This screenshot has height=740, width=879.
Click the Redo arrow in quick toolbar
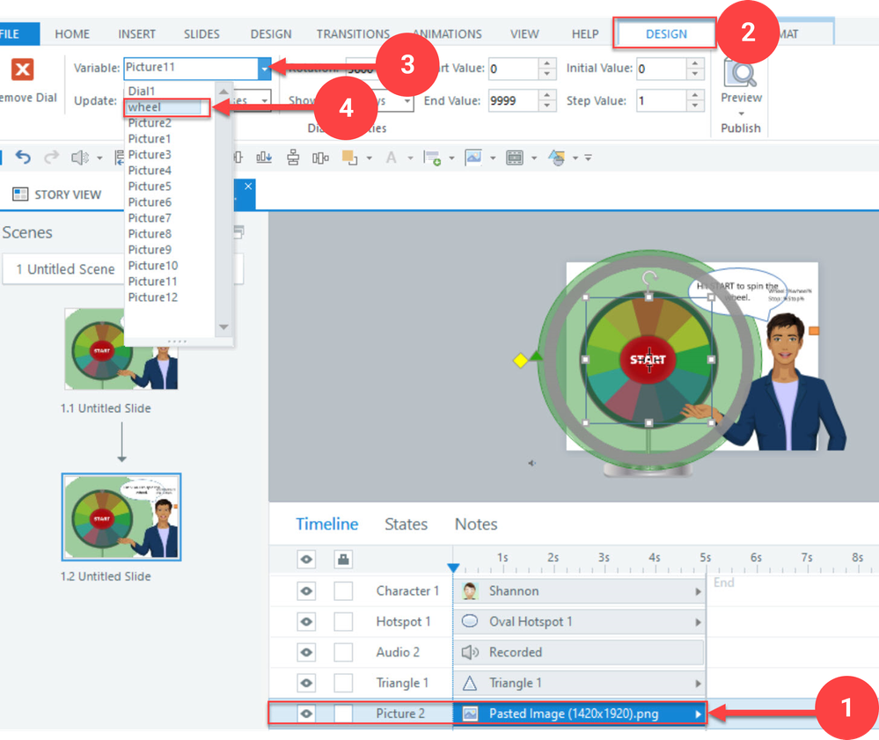coord(52,158)
